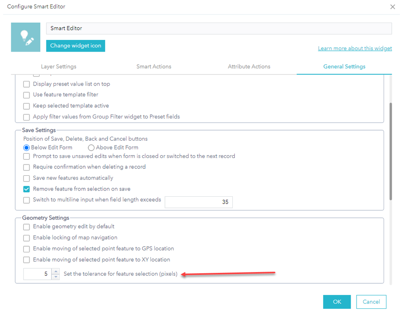
Task: Open the Attribute Actions tab
Action: click(249, 67)
